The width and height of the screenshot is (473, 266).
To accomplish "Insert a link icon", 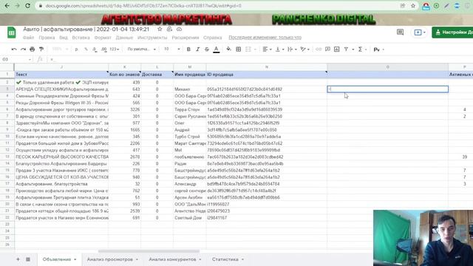I will (319, 50).
